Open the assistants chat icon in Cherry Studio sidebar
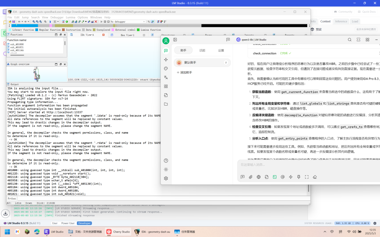This screenshot has height=237, width=380. point(166,50)
